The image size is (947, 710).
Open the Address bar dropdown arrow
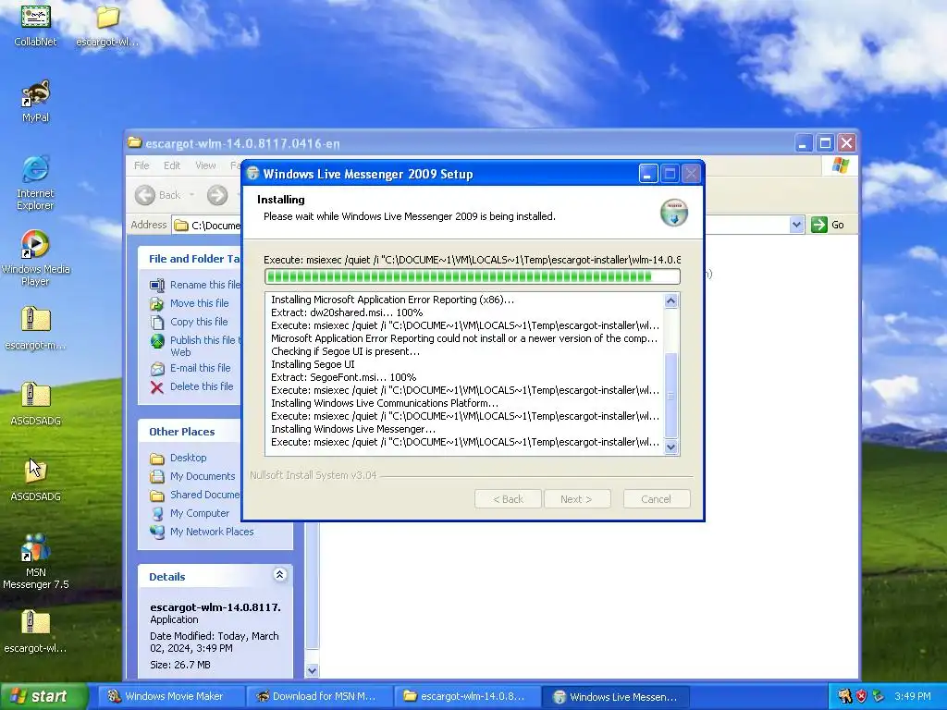coord(796,225)
